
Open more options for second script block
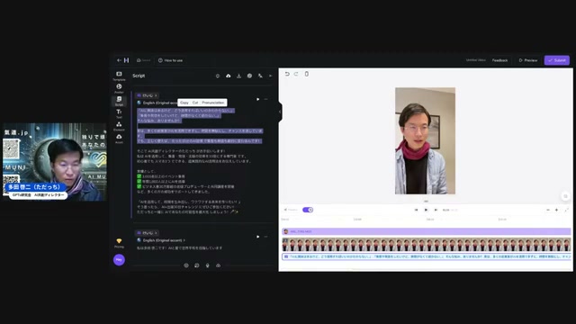tap(266, 237)
